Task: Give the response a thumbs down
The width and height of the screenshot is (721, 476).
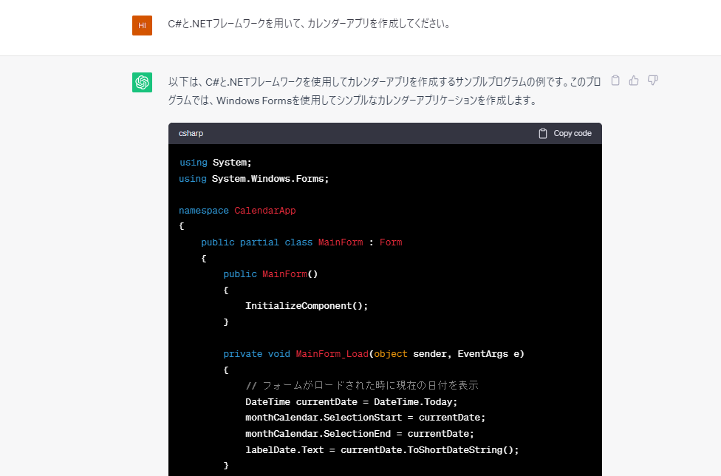Action: pyautogui.click(x=652, y=81)
